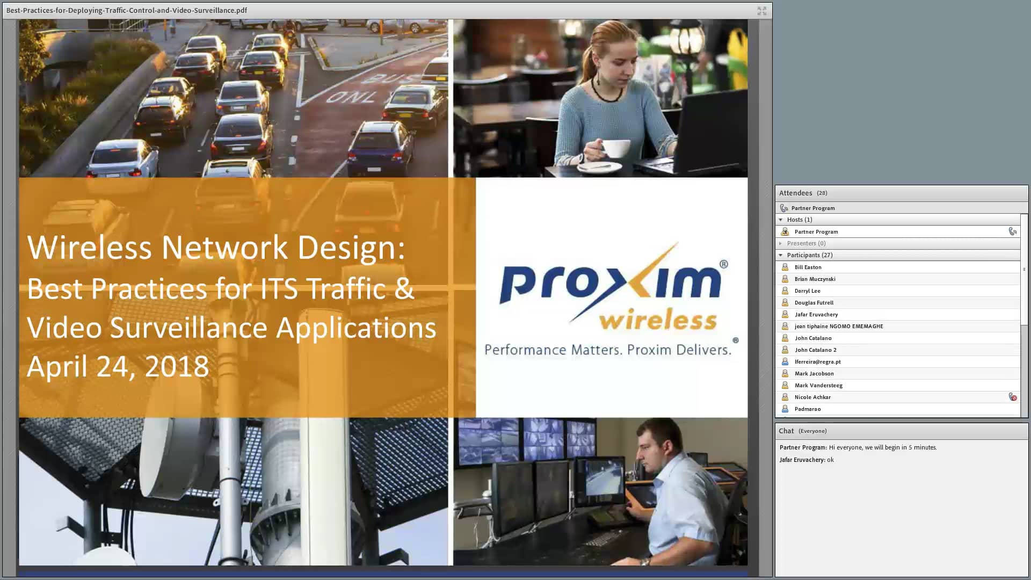The width and height of the screenshot is (1031, 580).
Task: Click the muted phone icon next to Nicole Achkar
Action: (1012, 397)
